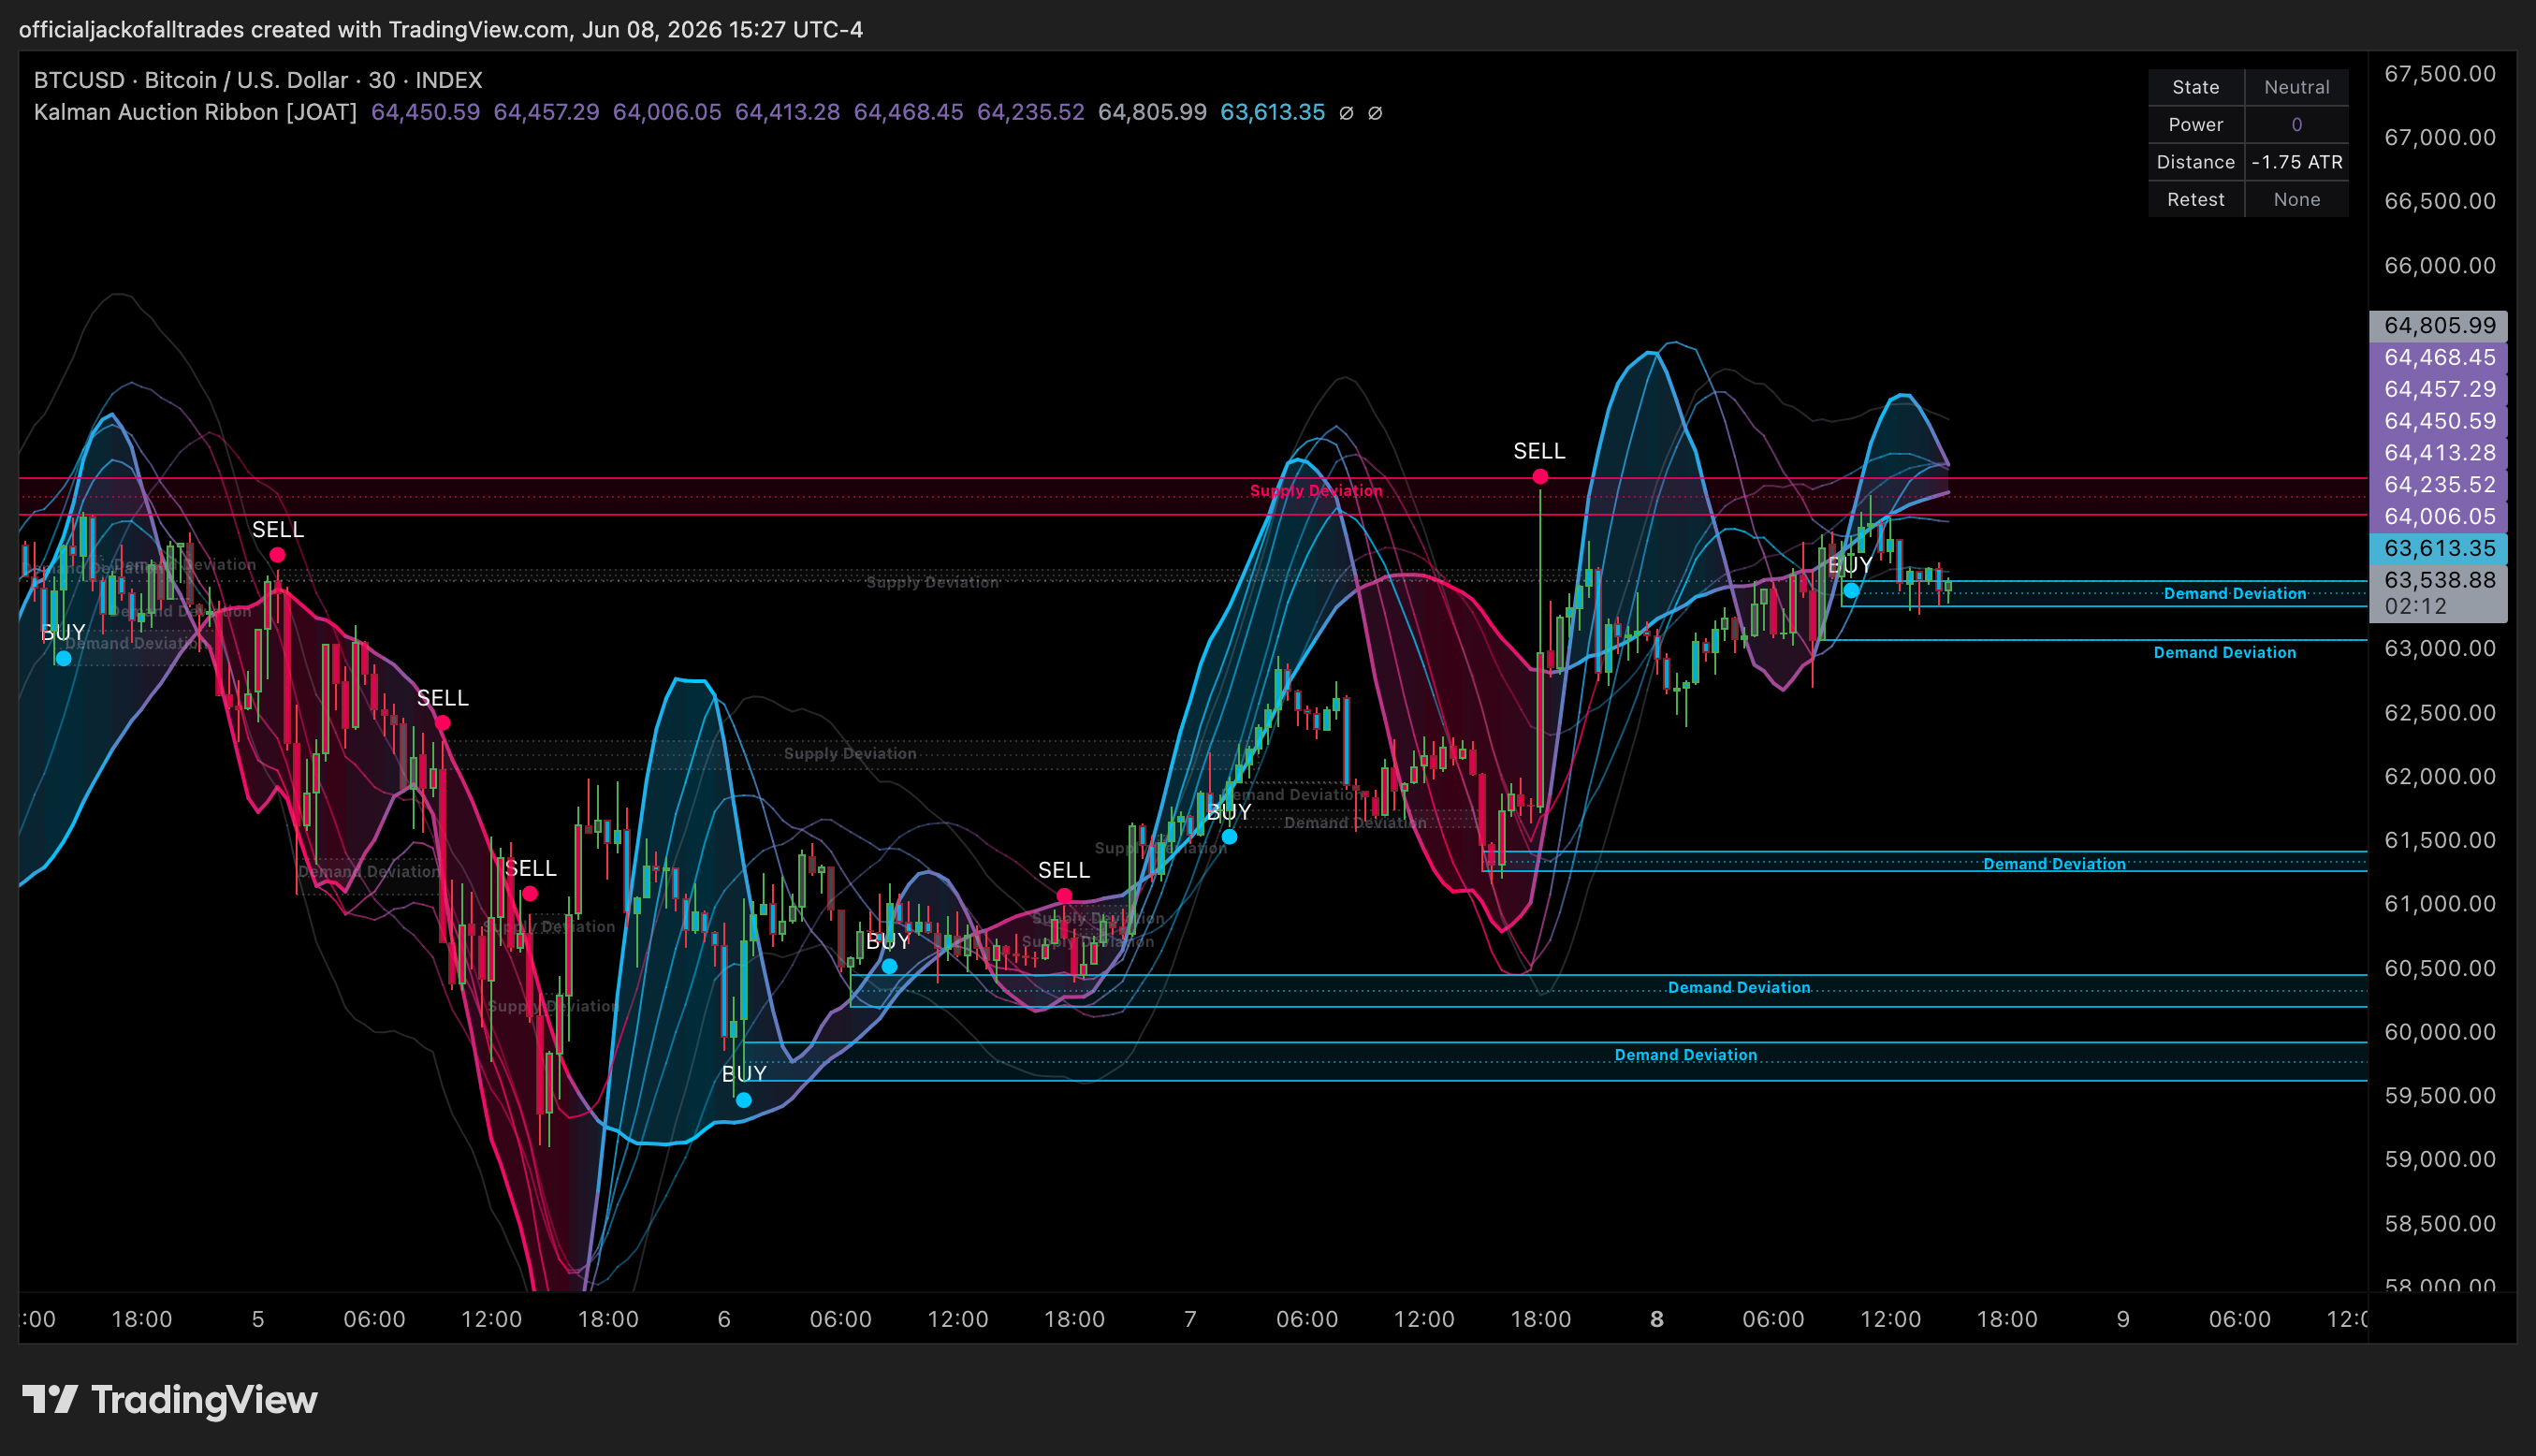
Task: Click the current price tag 63,538.88
Action: tap(2439, 580)
